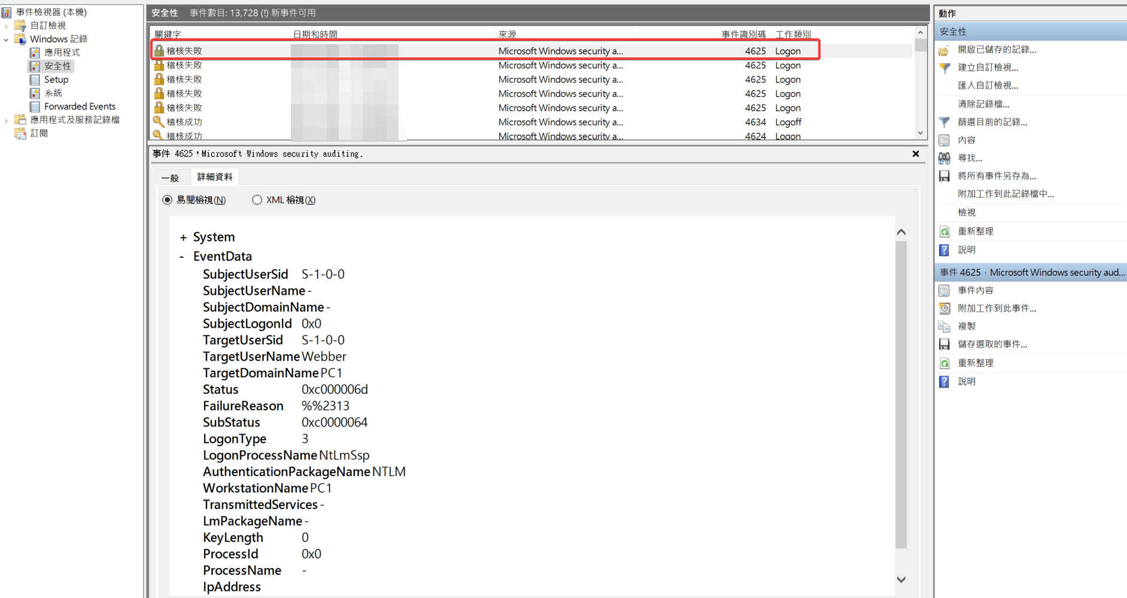The height and width of the screenshot is (598, 1127).
Task: Click the binoculars Find icon
Action: click(x=944, y=158)
